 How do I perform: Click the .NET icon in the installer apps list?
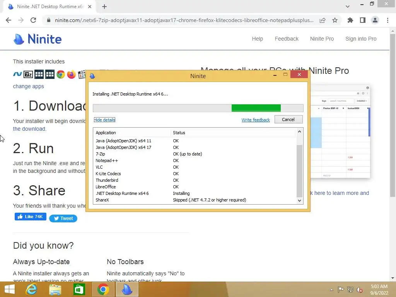(x=17, y=74)
